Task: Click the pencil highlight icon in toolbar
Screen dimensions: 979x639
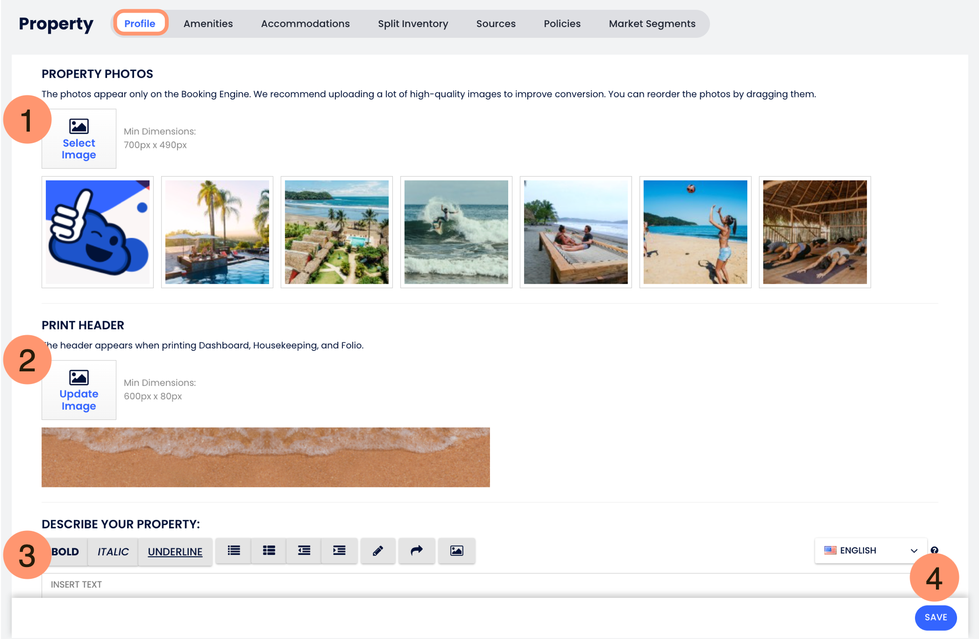Action: click(x=378, y=551)
